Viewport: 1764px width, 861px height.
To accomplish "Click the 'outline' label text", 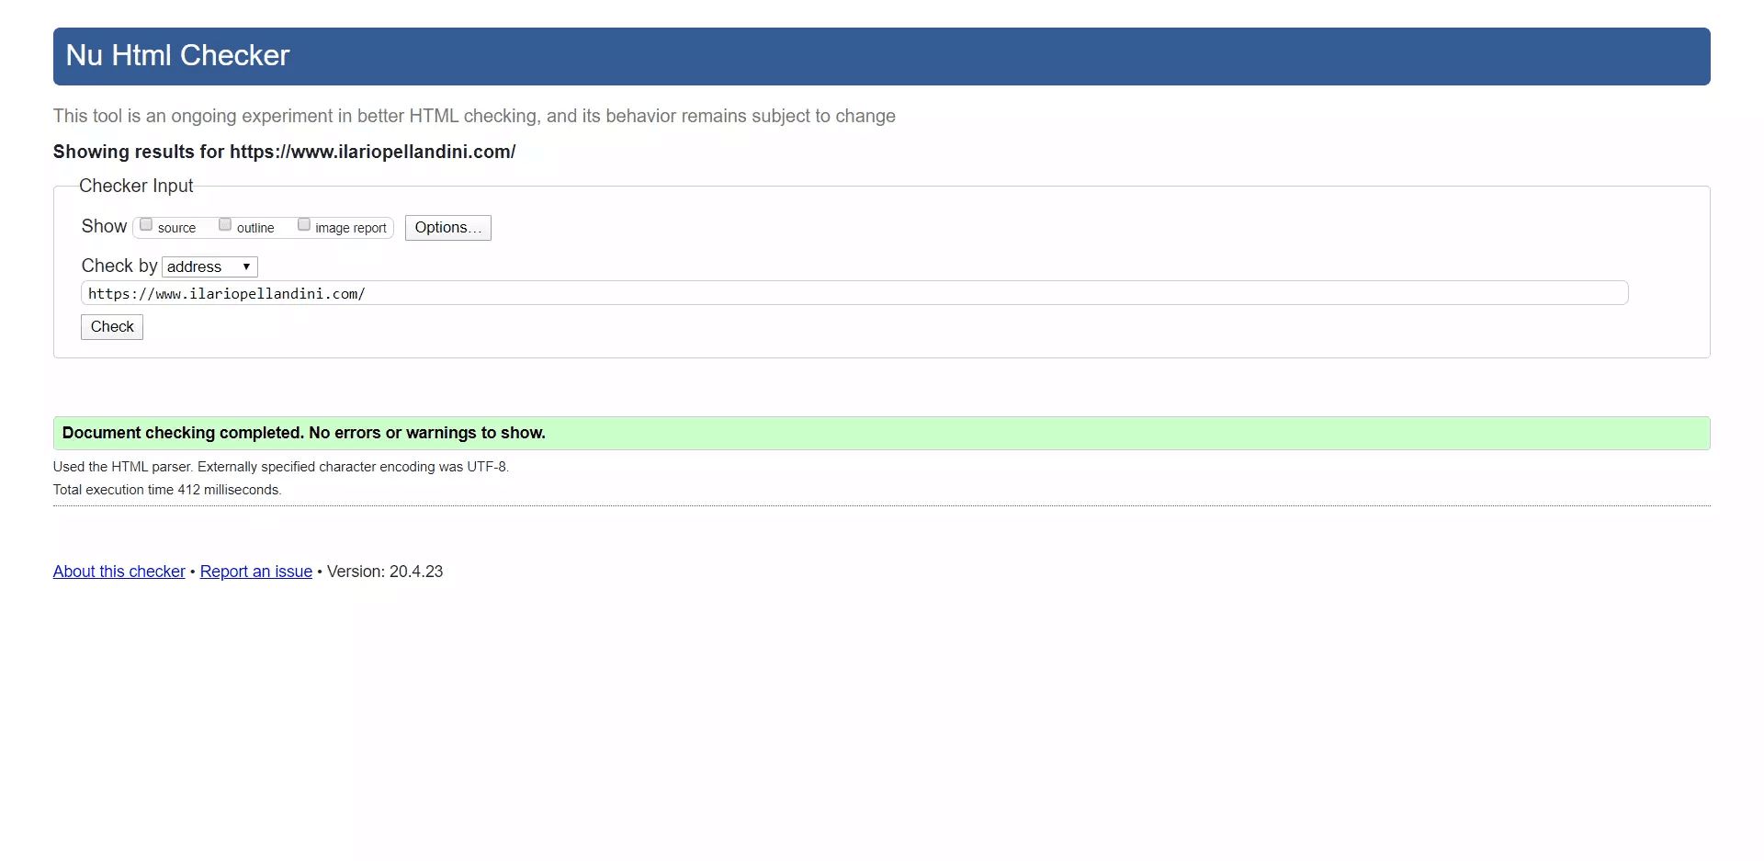I will point(255,228).
